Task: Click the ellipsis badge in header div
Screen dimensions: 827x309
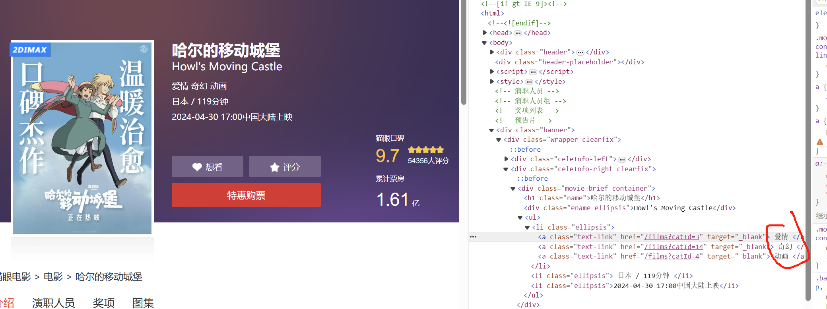Action: [580, 52]
